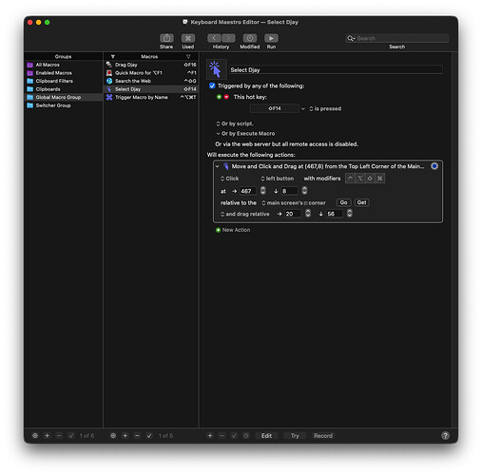Toggle Triggered by any of the following
481x475 pixels.
click(212, 85)
